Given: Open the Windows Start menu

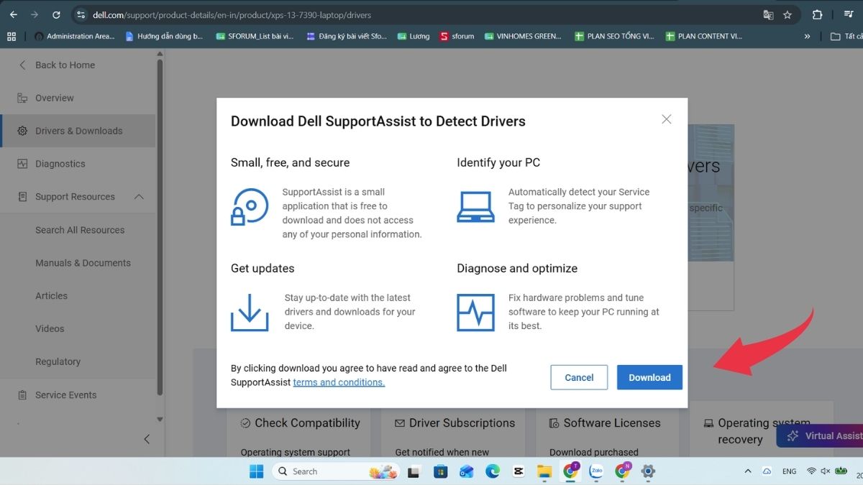Looking at the screenshot, I should point(256,471).
